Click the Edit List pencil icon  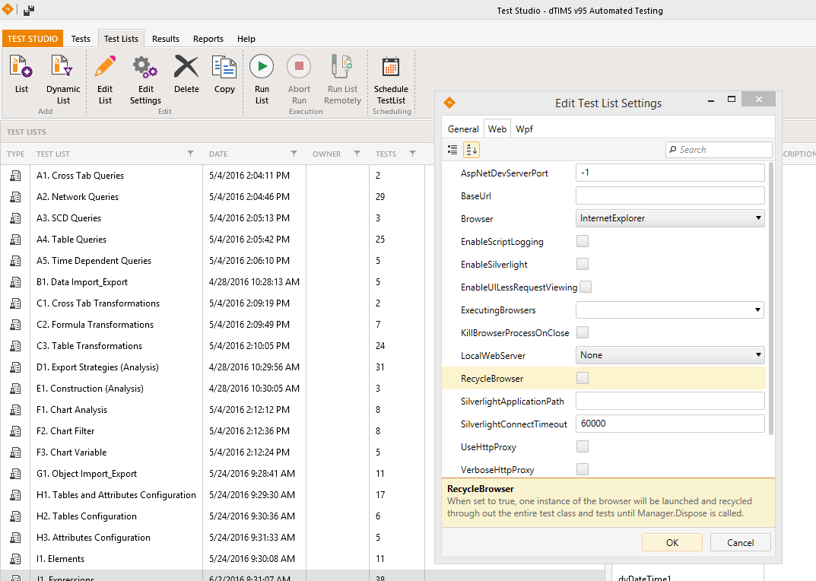pyautogui.click(x=105, y=68)
